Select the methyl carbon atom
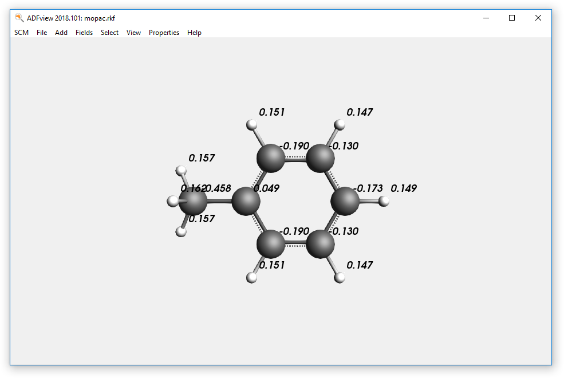This screenshot has width=564, height=378. (x=193, y=202)
